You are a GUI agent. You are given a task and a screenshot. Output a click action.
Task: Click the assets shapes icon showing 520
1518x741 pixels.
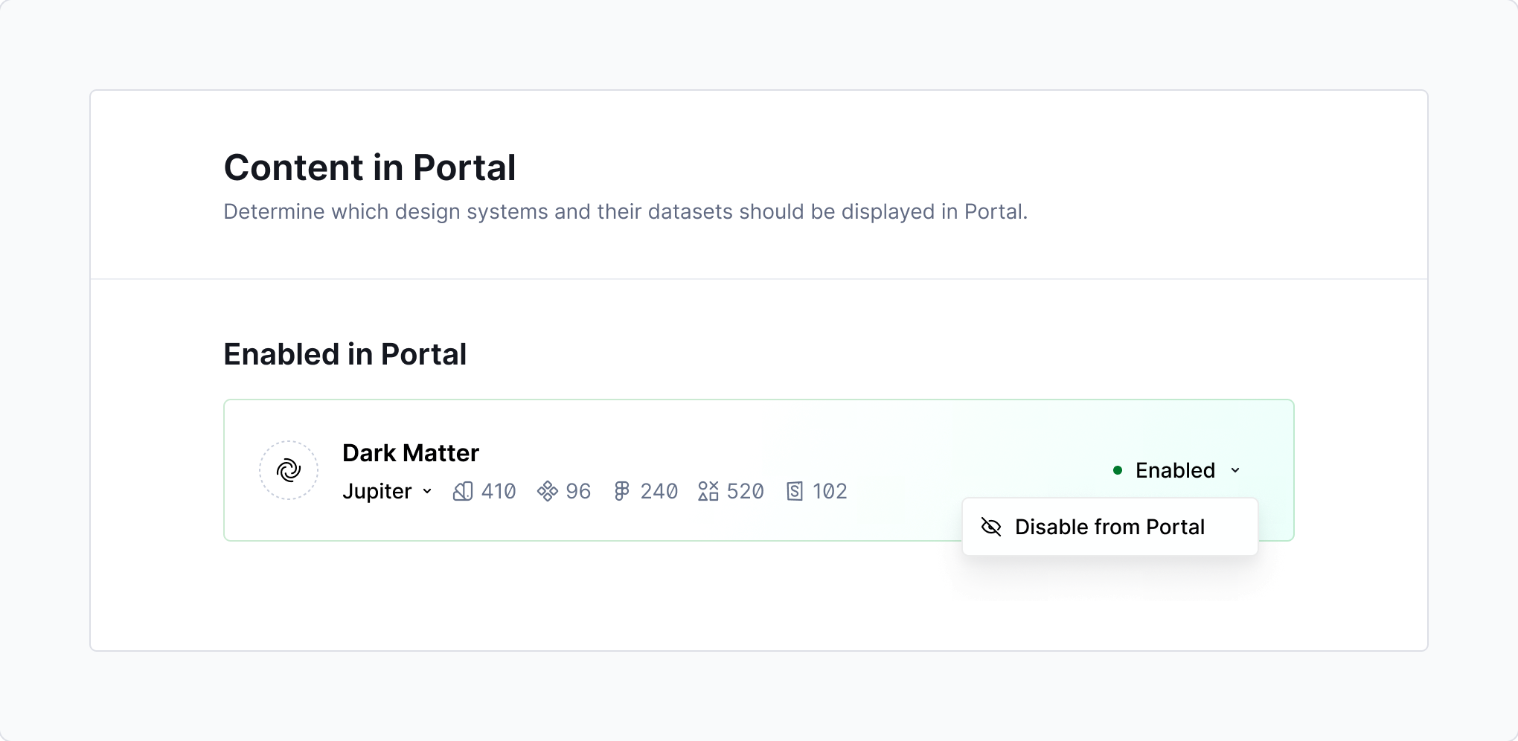click(x=708, y=491)
